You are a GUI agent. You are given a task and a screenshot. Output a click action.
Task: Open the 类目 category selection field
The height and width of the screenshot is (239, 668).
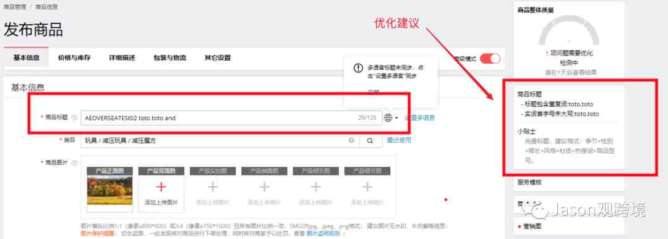220,140
